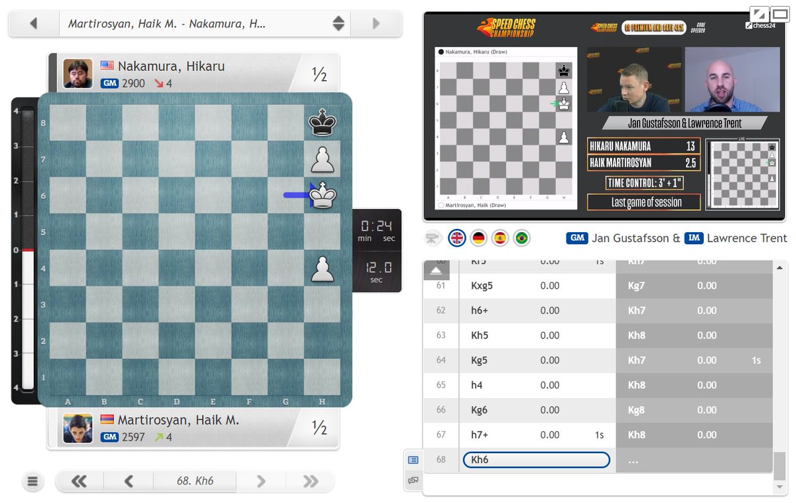796x503 pixels.
Task: Select German commentary flag
Action: [478, 238]
